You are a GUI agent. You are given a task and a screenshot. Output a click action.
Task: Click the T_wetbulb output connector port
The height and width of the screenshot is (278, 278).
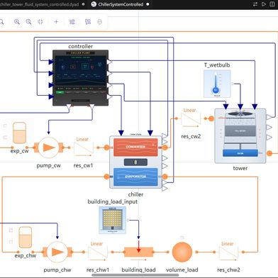coord(233,84)
